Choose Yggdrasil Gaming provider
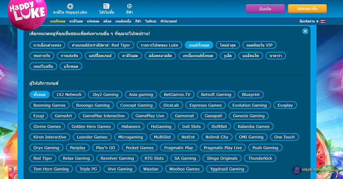343x179 pixels. (227, 169)
